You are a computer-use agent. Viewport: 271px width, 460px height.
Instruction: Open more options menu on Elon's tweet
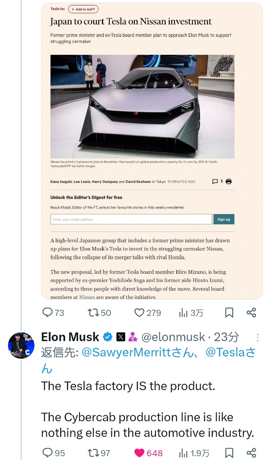(x=258, y=337)
